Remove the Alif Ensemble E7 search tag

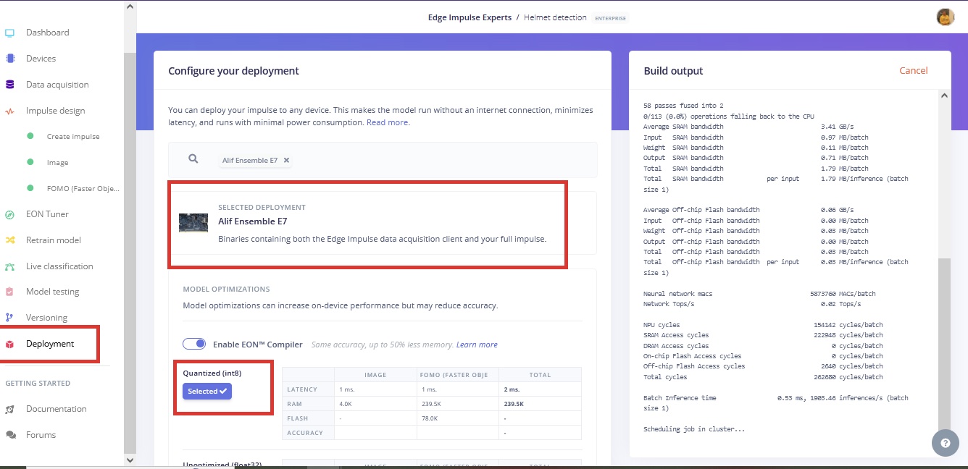pyautogui.click(x=286, y=161)
